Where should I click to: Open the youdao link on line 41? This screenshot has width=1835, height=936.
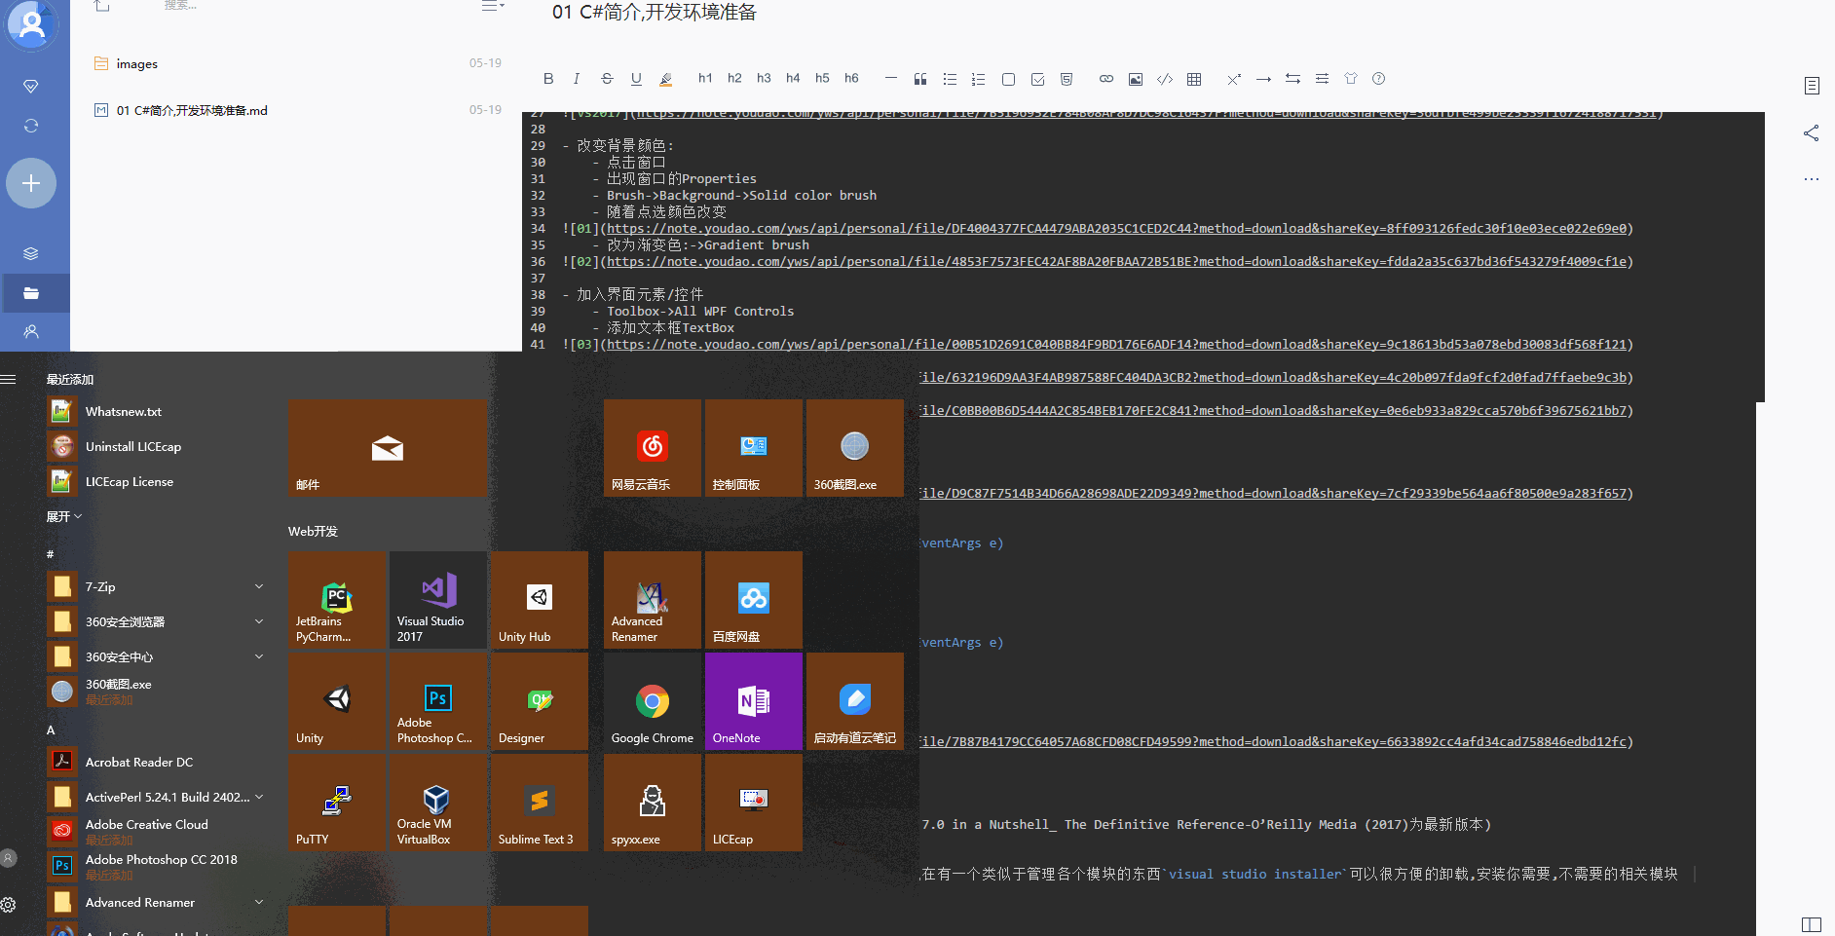[x=1117, y=345]
